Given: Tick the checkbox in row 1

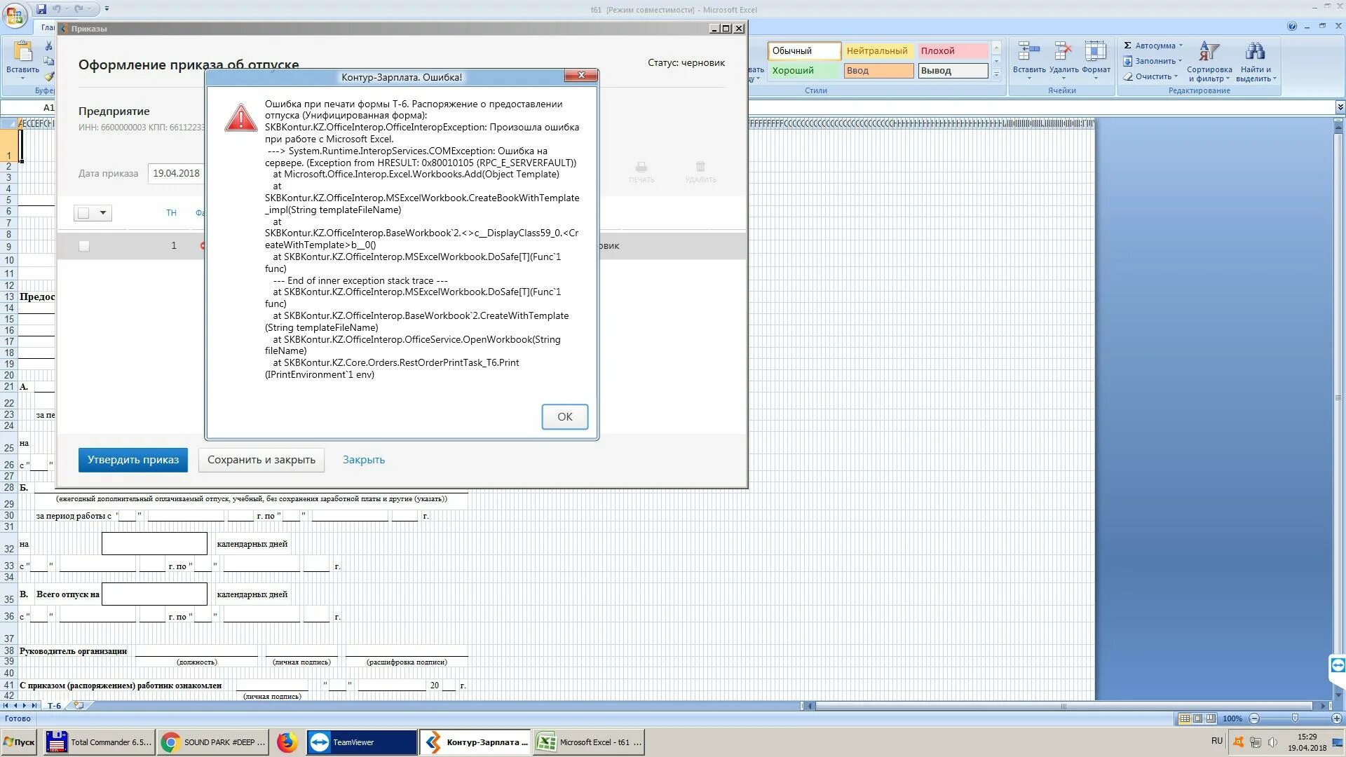Looking at the screenshot, I should (x=84, y=246).
